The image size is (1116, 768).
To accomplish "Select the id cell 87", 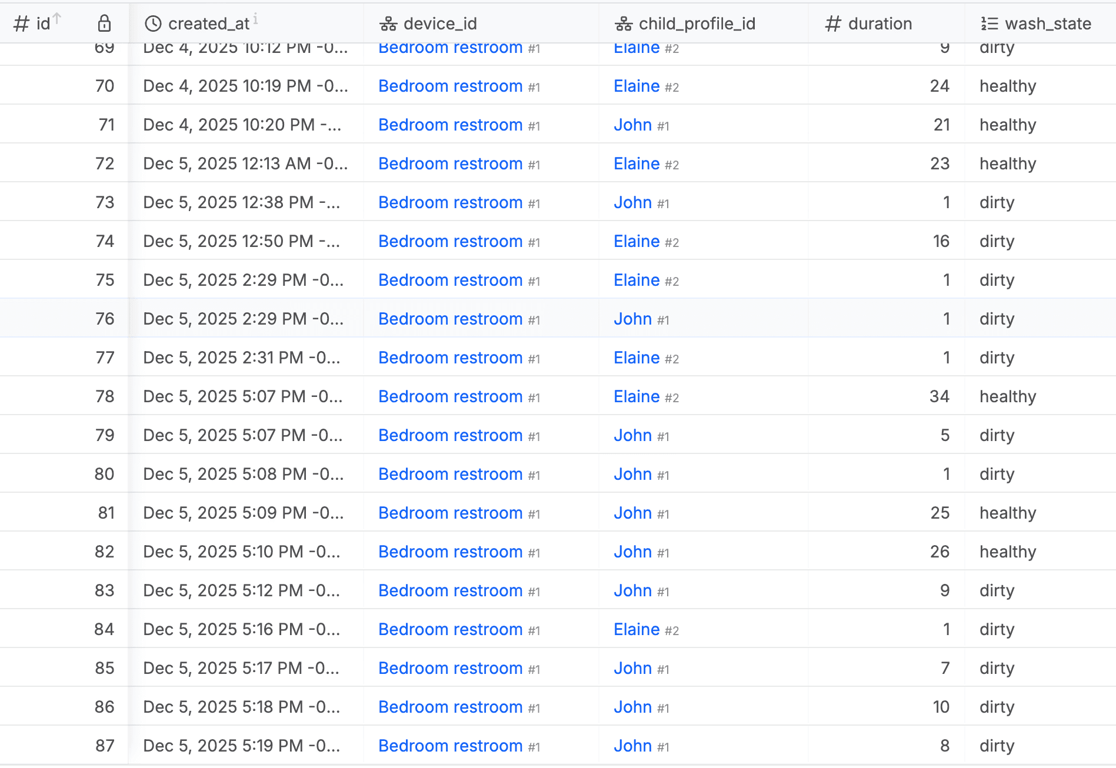I will tap(64, 746).
